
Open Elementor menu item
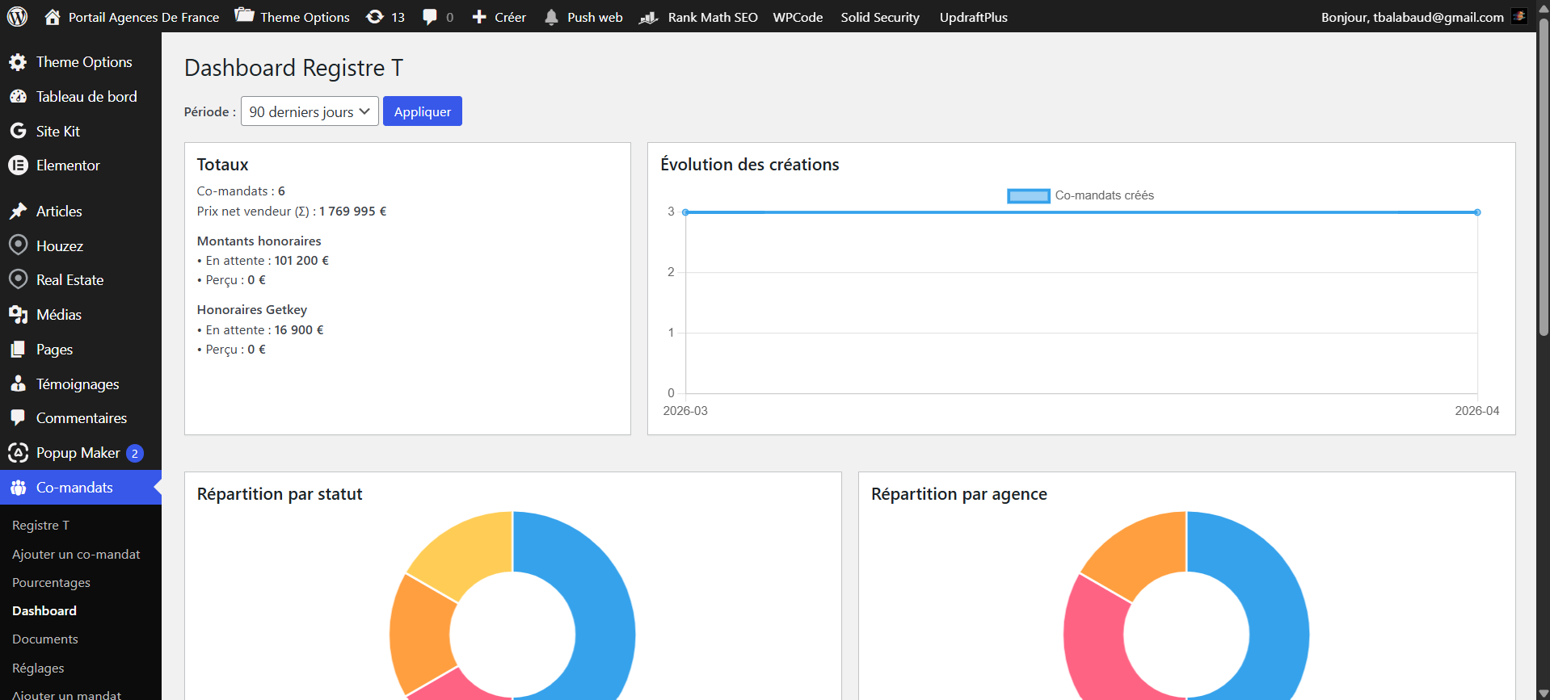coord(81,166)
